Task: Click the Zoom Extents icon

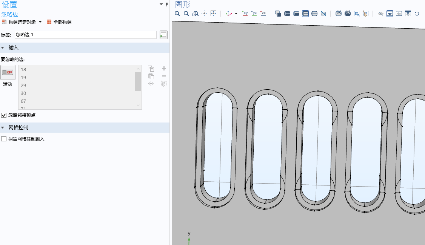Action: [x=214, y=14]
